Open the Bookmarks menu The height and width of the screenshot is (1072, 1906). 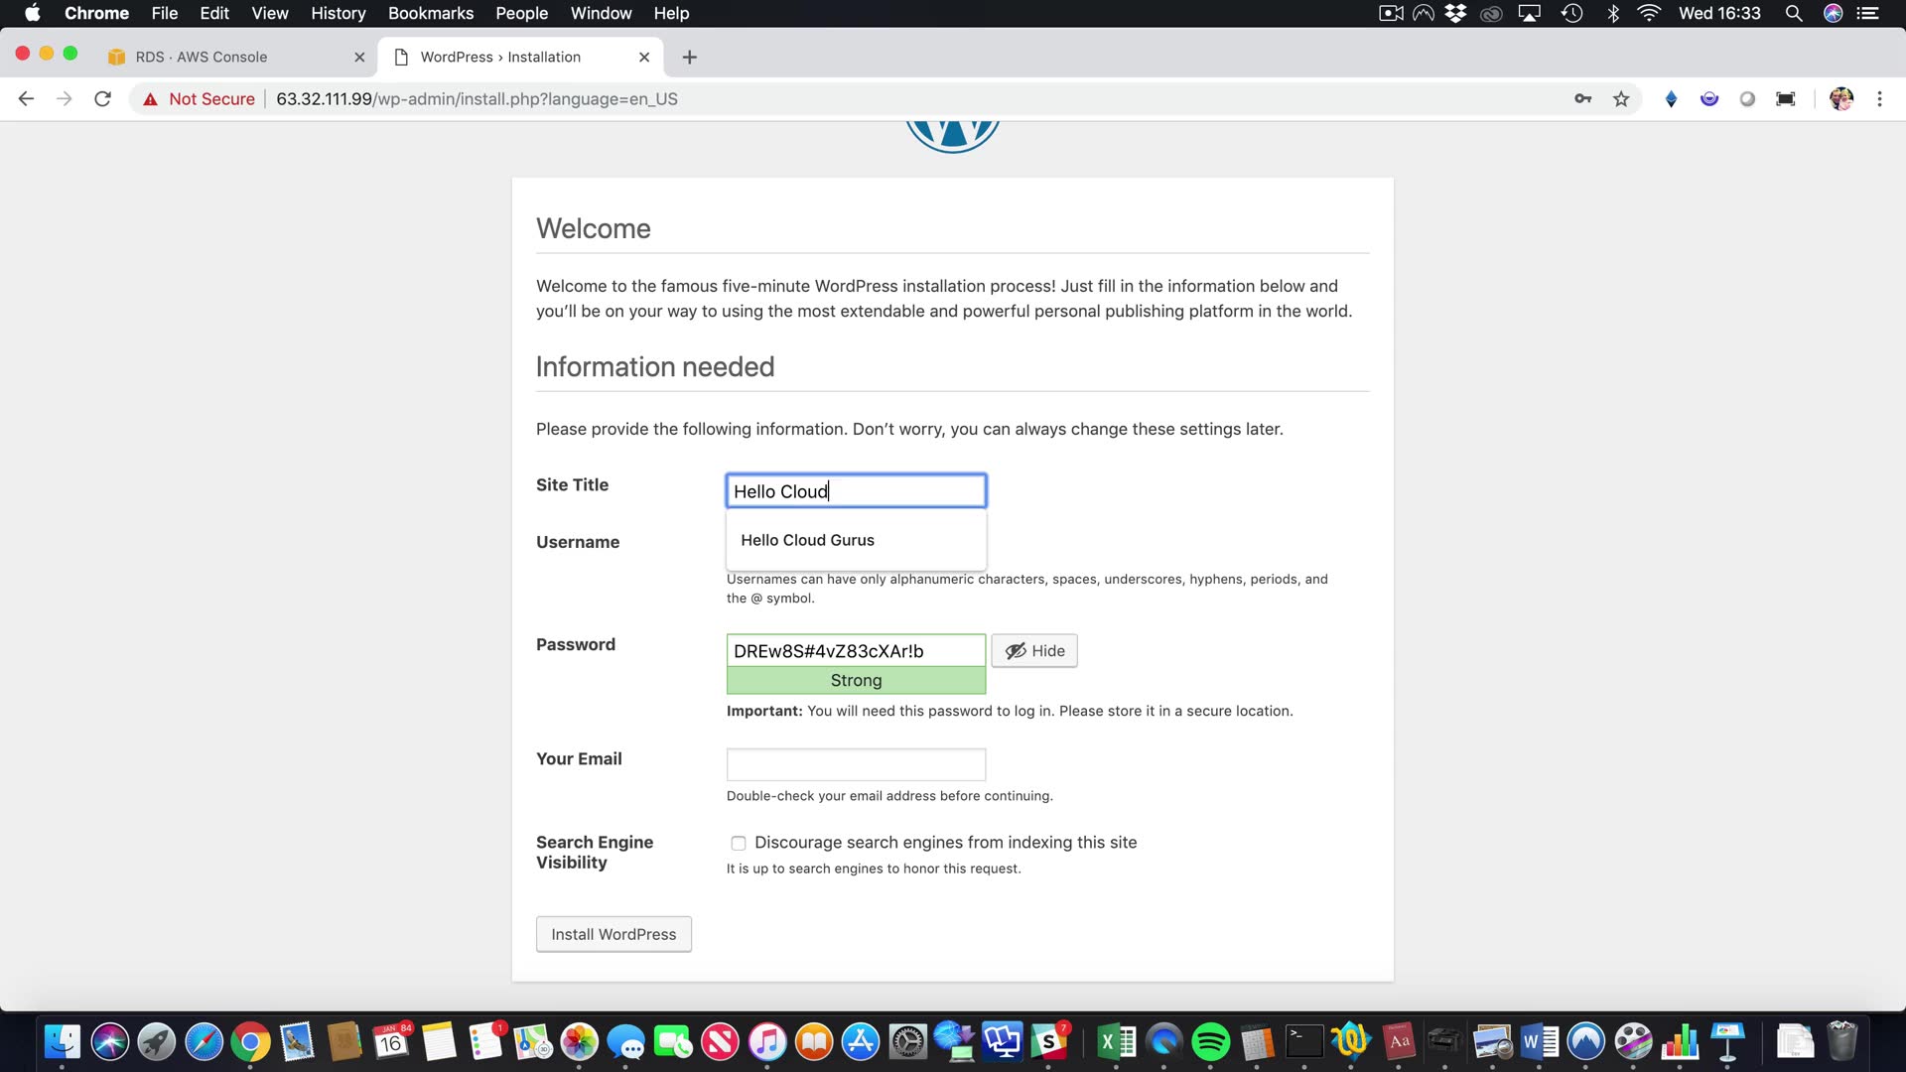[430, 13]
